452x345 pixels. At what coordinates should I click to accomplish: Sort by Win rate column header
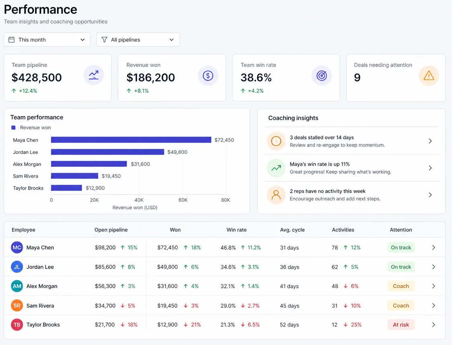tap(236, 230)
